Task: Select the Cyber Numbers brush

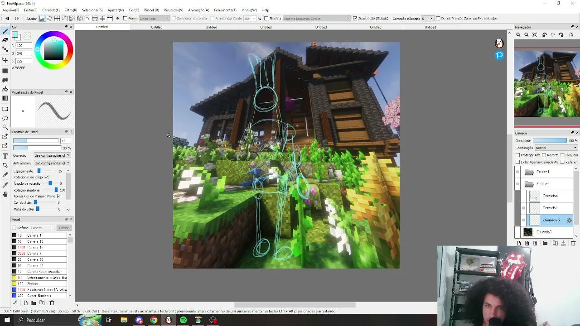Action: [39, 296]
